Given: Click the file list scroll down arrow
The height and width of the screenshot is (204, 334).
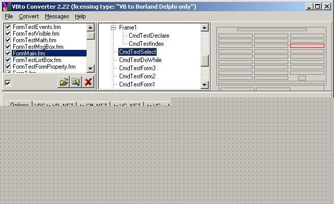Looking at the screenshot, I should point(90,68).
